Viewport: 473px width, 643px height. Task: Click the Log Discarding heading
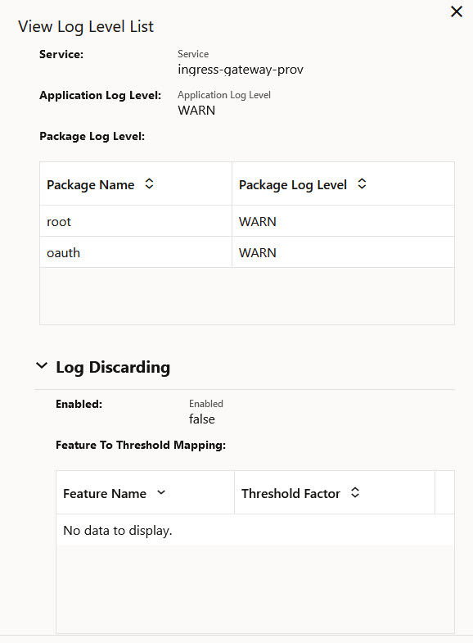pos(113,367)
